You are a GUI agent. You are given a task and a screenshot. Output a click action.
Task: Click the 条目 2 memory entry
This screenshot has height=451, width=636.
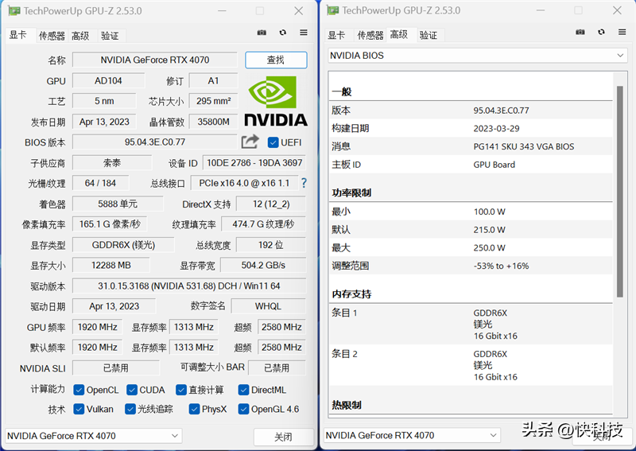[x=471, y=365]
